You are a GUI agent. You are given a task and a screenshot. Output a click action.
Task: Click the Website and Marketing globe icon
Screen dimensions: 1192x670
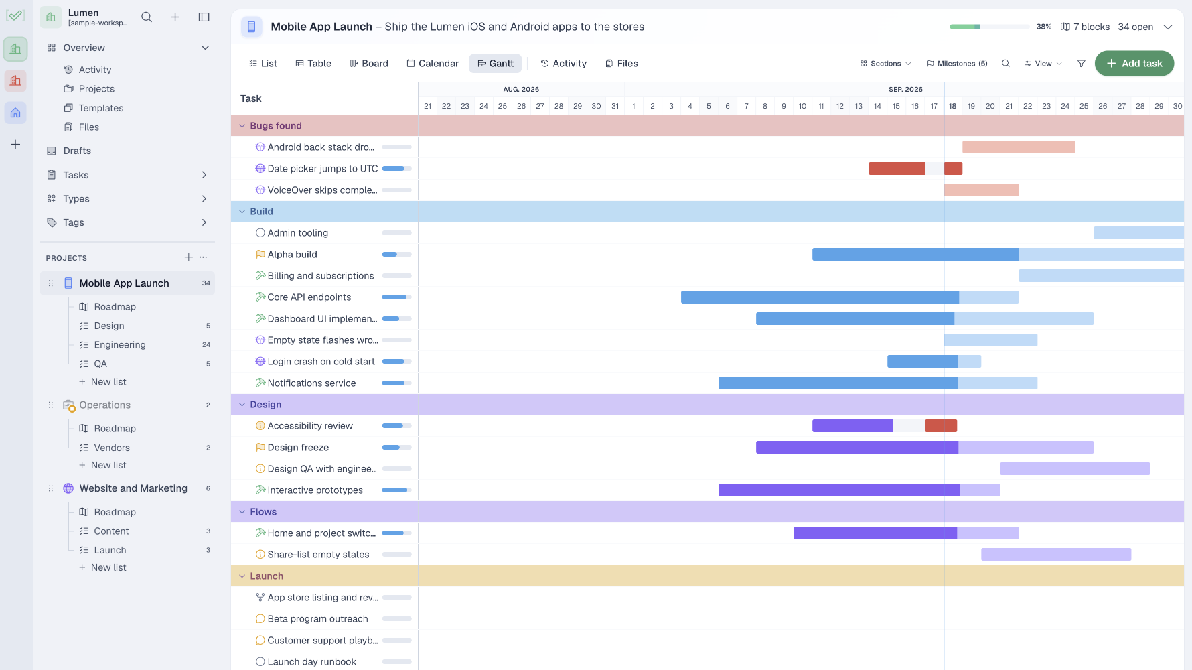point(68,488)
